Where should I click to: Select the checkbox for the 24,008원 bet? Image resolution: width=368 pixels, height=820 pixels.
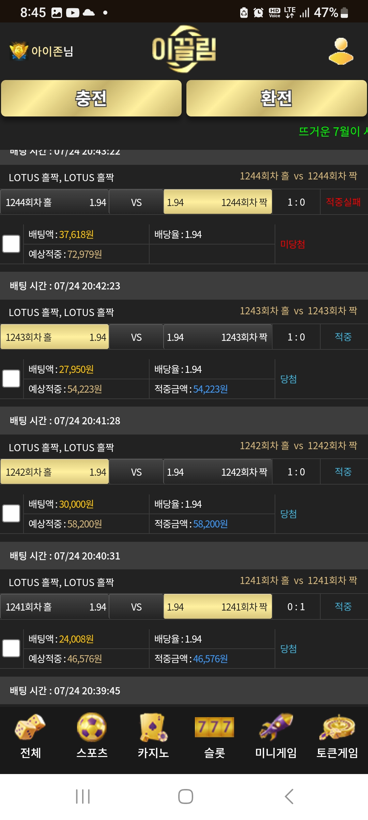(x=11, y=648)
